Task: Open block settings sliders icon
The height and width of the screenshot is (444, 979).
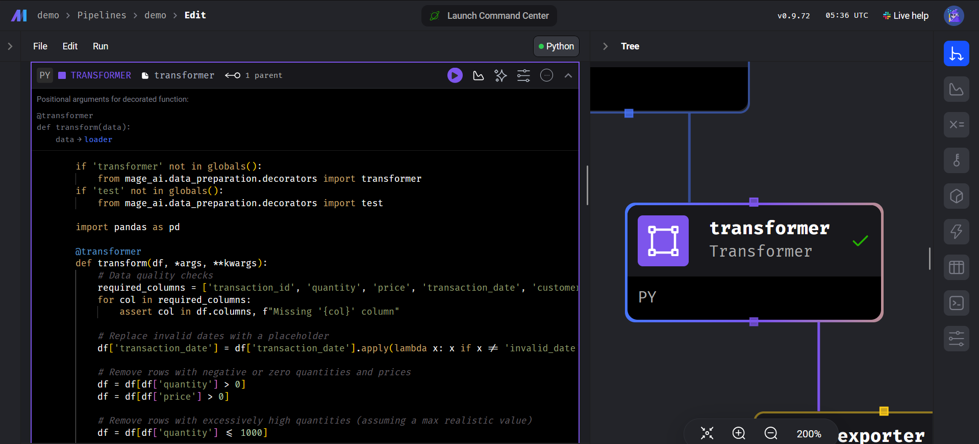Action: tap(523, 75)
